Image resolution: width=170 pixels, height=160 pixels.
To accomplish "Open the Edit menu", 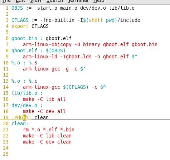I will click(20, 1).
